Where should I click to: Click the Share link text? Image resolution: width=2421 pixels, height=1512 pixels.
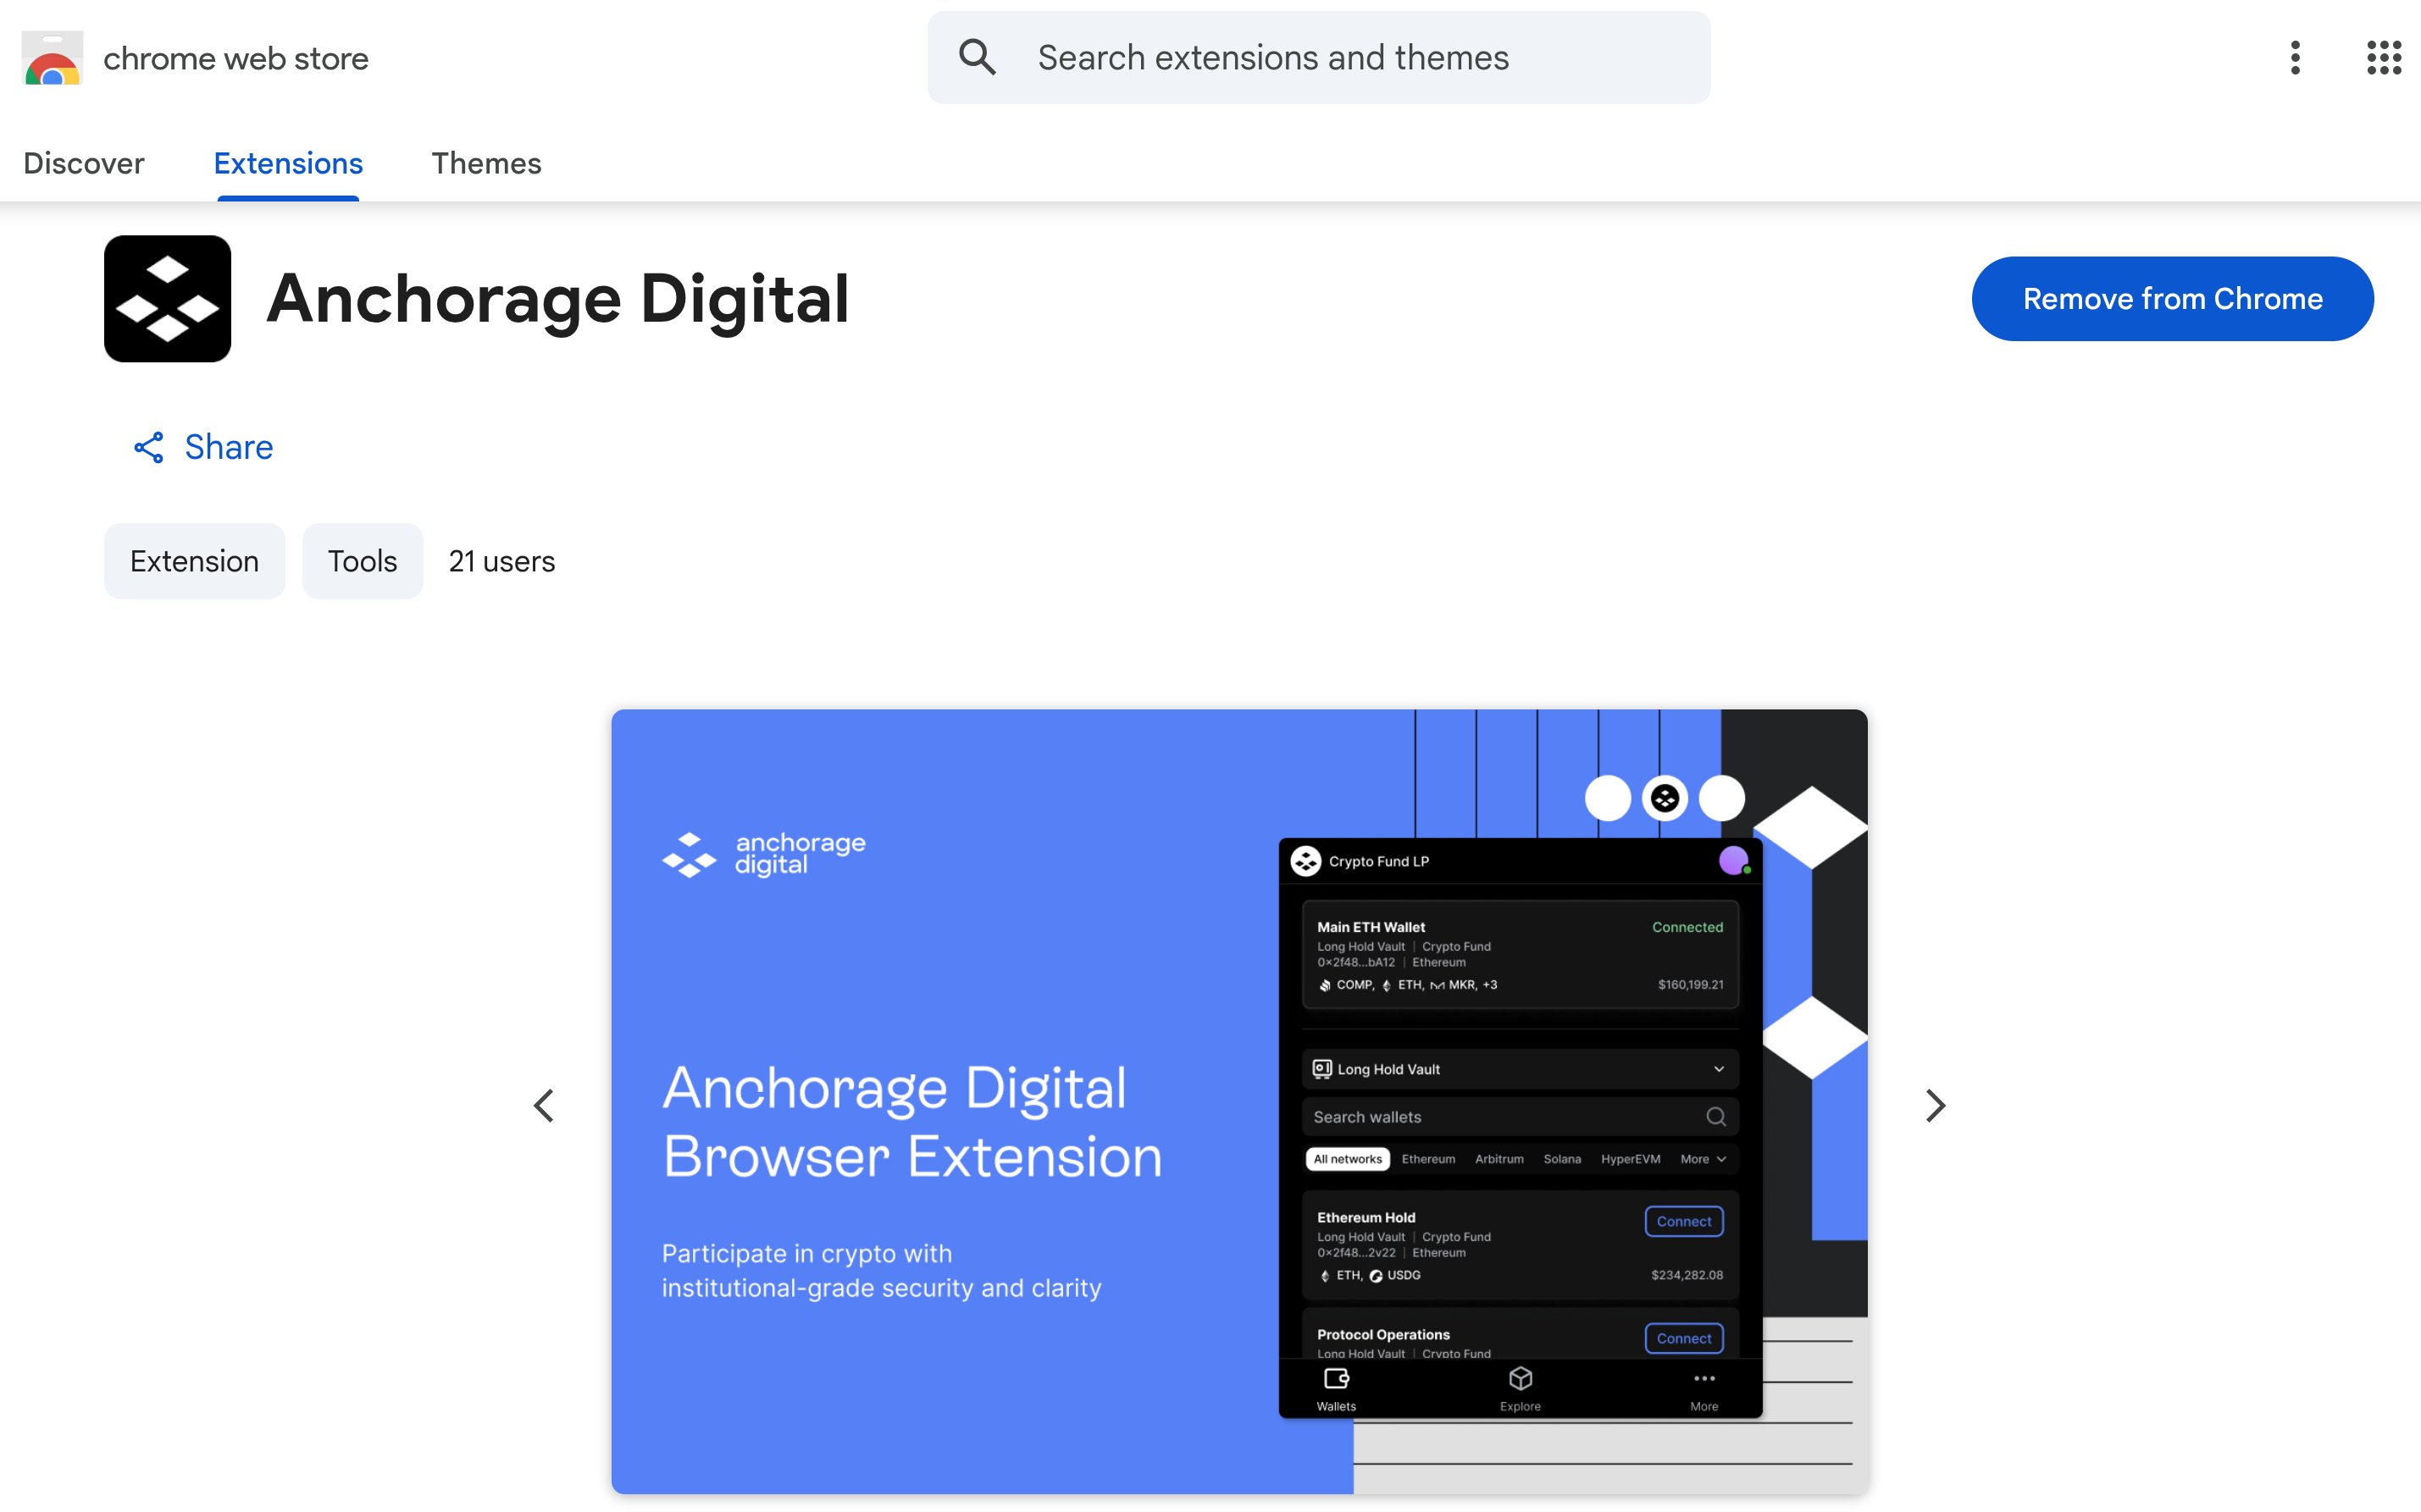228,447
